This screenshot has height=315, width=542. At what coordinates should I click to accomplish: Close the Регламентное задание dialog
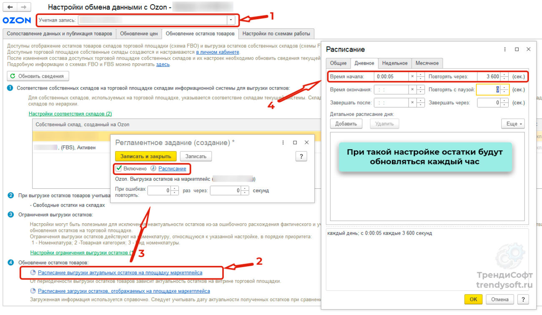306,142
